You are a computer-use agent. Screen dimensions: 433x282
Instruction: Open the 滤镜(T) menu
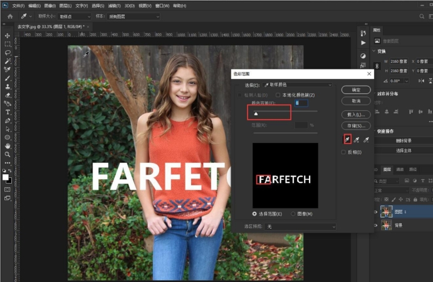click(x=114, y=6)
